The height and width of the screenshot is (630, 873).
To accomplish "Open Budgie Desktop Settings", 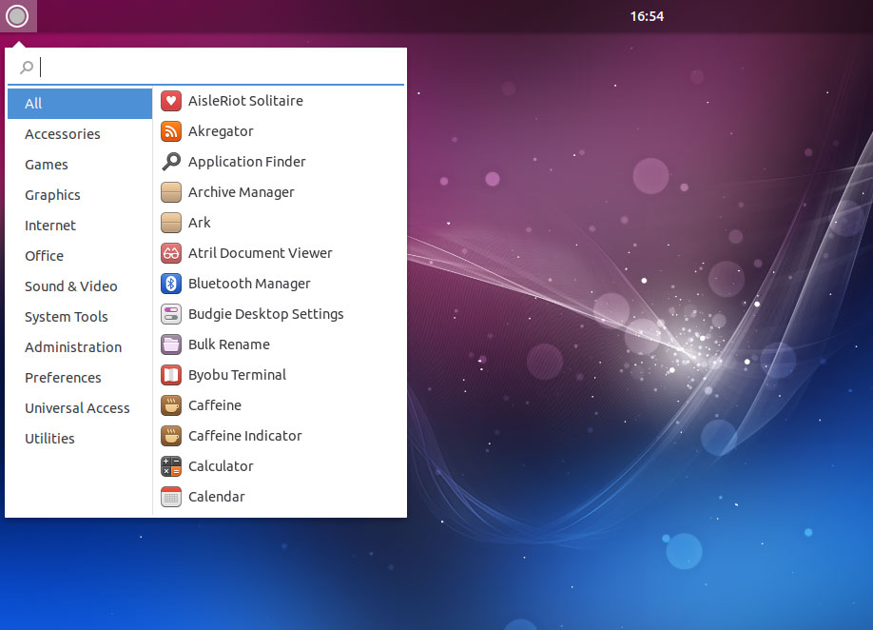I will pos(265,314).
